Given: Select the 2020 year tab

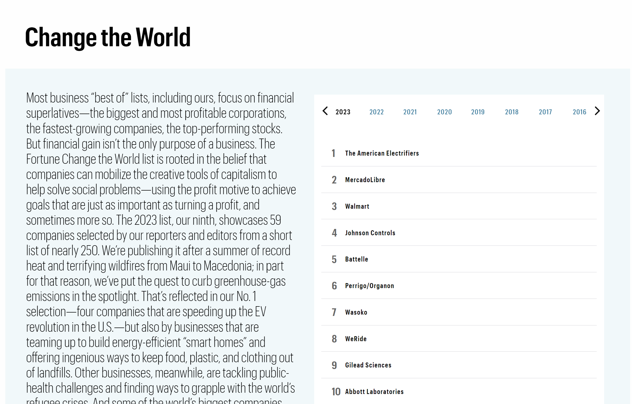Looking at the screenshot, I should click(x=444, y=112).
